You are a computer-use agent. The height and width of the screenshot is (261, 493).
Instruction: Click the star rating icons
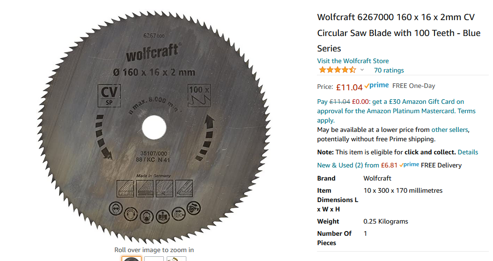coord(337,70)
